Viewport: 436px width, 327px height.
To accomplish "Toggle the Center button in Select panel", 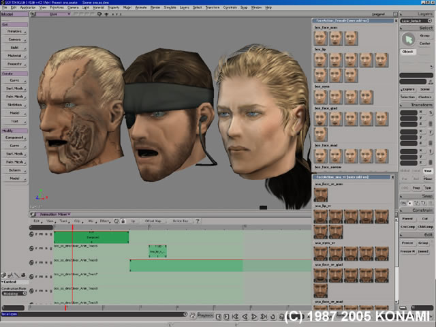I will (424, 44).
